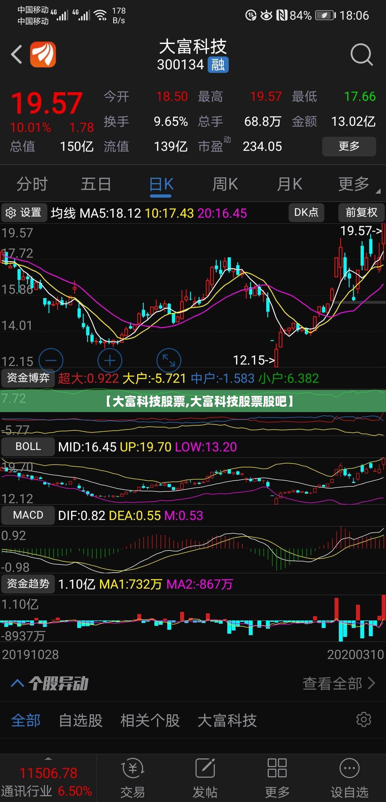Tap 10.01% change percentage
386x802 pixels.
point(30,128)
